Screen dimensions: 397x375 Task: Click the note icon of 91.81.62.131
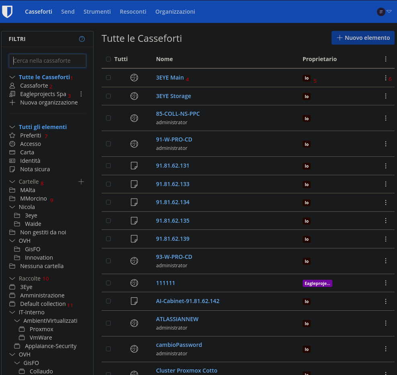coord(134,166)
